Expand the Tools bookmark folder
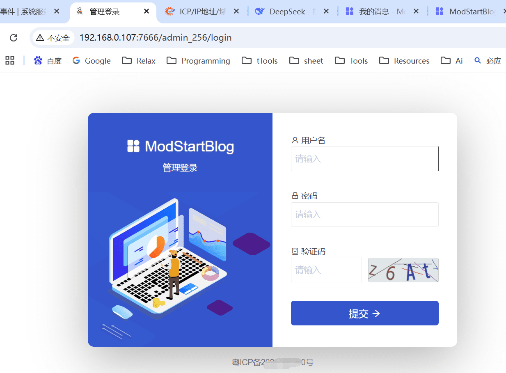 click(351, 61)
